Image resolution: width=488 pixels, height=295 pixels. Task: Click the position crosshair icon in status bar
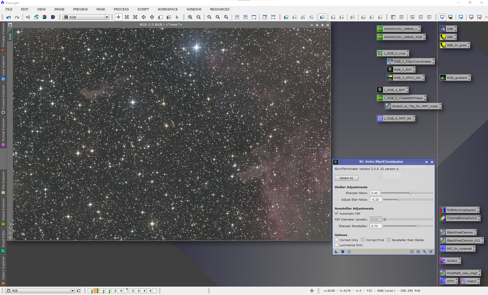pyautogui.click(x=312, y=291)
